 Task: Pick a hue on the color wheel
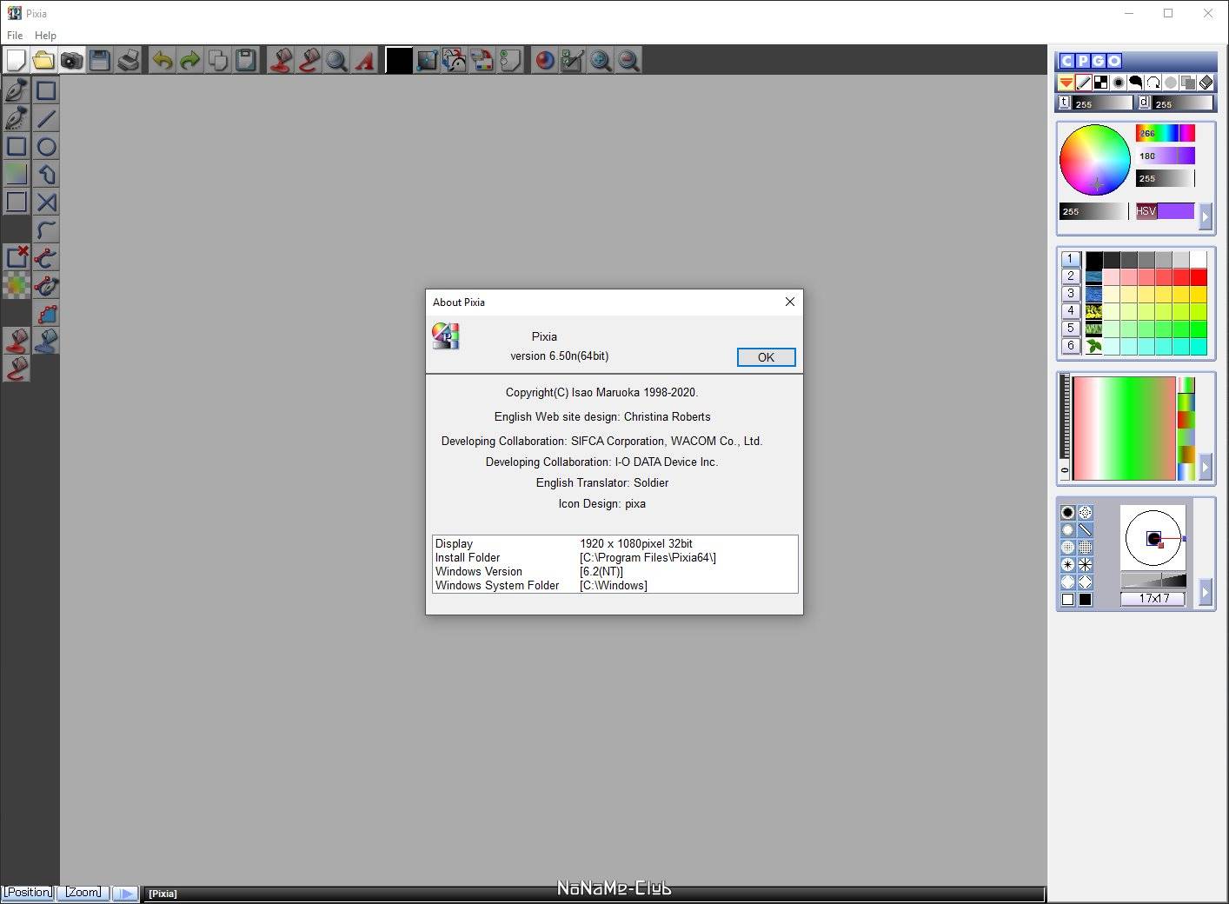tap(1094, 160)
